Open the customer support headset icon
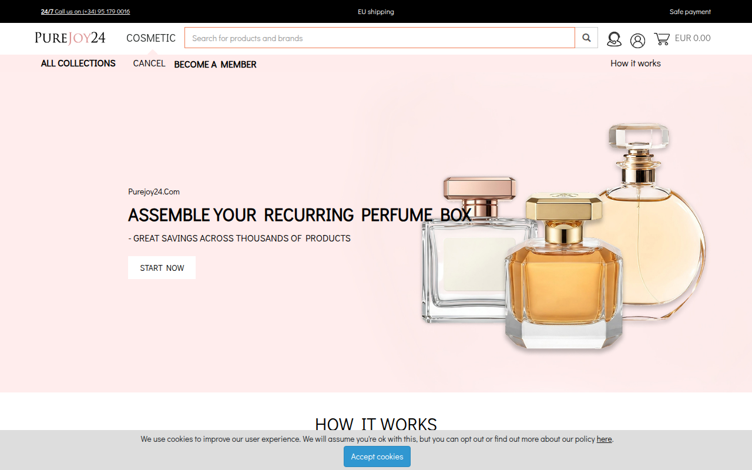Image resolution: width=752 pixels, height=470 pixels. (x=615, y=39)
